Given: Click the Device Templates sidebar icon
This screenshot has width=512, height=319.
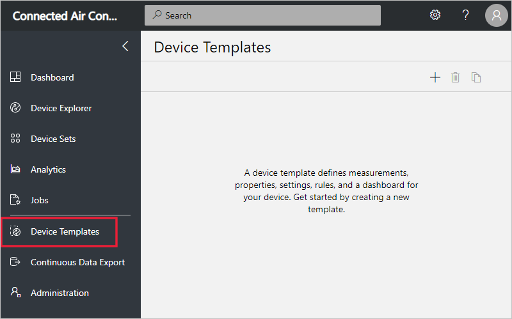Looking at the screenshot, I should point(15,231).
